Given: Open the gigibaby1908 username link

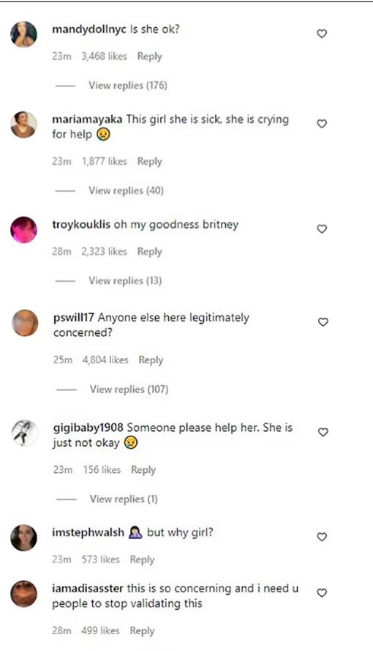Looking at the screenshot, I should point(88,428).
